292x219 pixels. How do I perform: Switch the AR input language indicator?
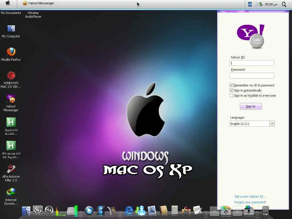tap(250, 4)
